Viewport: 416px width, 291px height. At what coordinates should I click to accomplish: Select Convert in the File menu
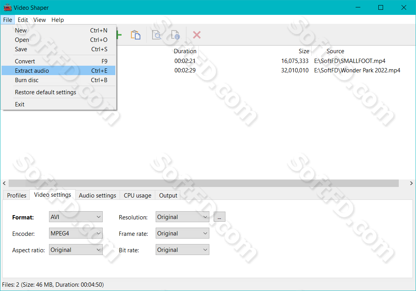59,61
